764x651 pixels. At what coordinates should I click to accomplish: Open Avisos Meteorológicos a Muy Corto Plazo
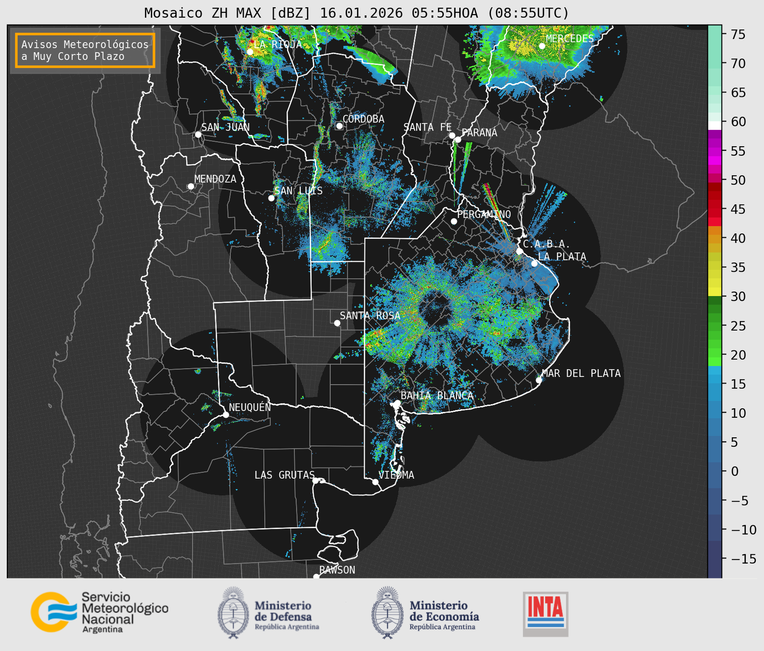coord(85,50)
